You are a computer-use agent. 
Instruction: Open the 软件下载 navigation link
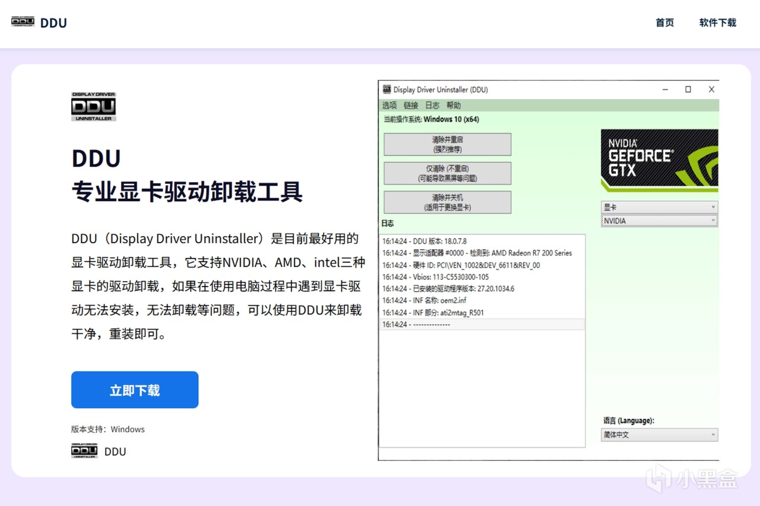tap(718, 23)
